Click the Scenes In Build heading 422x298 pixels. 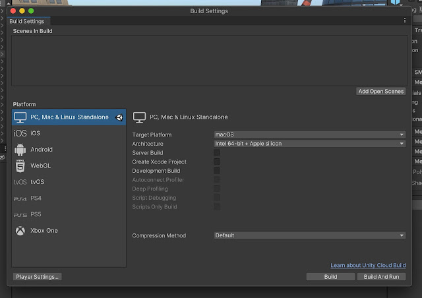point(32,31)
